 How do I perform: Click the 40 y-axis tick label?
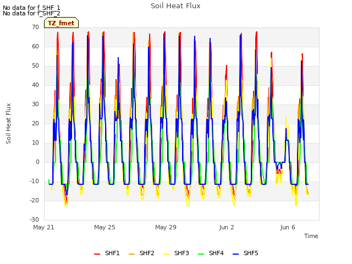(x=35, y=85)
